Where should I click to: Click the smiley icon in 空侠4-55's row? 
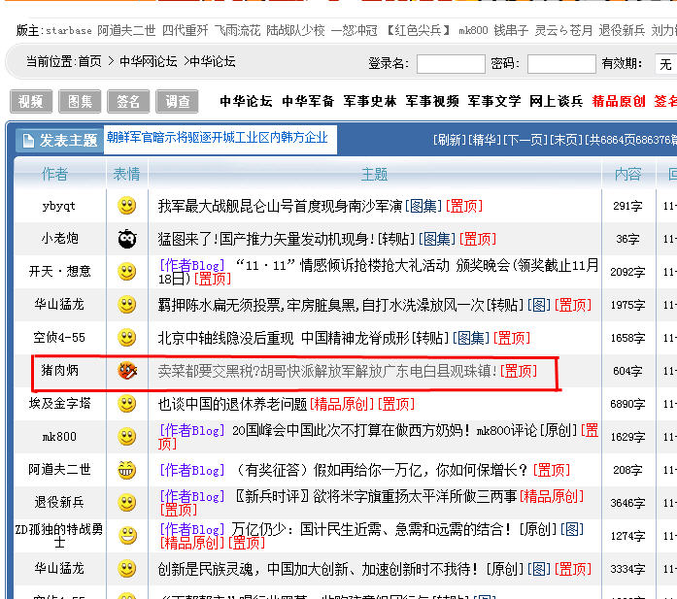click(126, 338)
